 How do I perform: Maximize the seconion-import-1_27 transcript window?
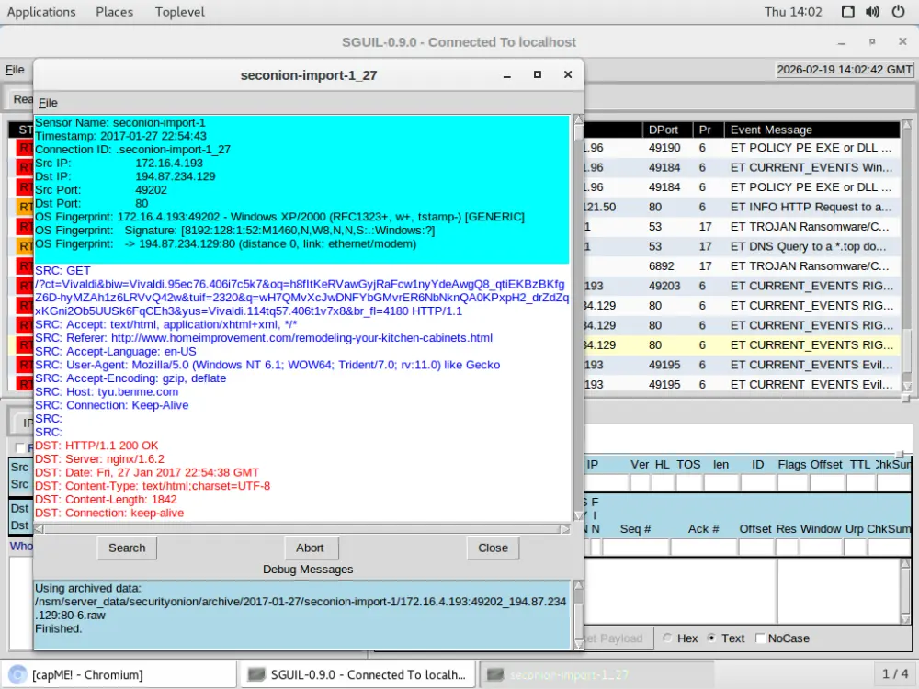pos(538,75)
